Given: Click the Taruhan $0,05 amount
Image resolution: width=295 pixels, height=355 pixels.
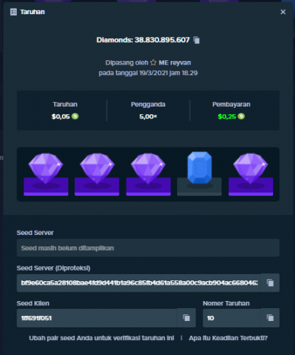Looking at the screenshot, I should (60, 116).
